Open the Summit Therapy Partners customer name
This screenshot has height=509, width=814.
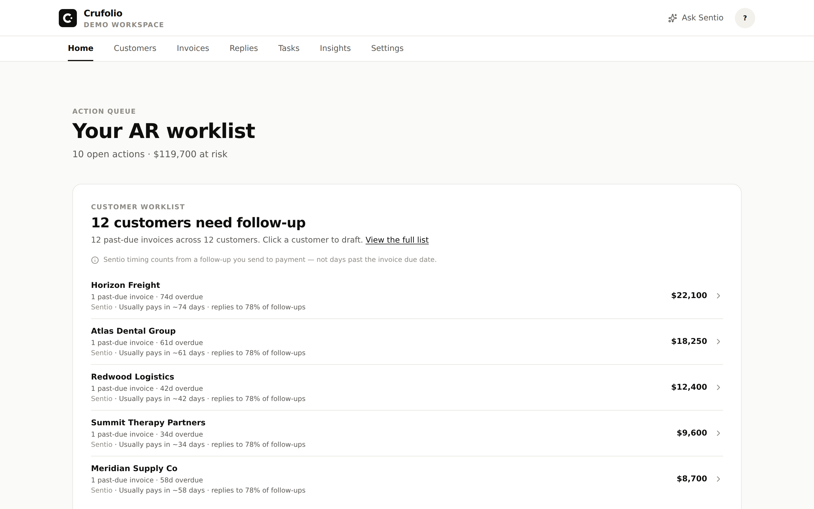click(148, 422)
